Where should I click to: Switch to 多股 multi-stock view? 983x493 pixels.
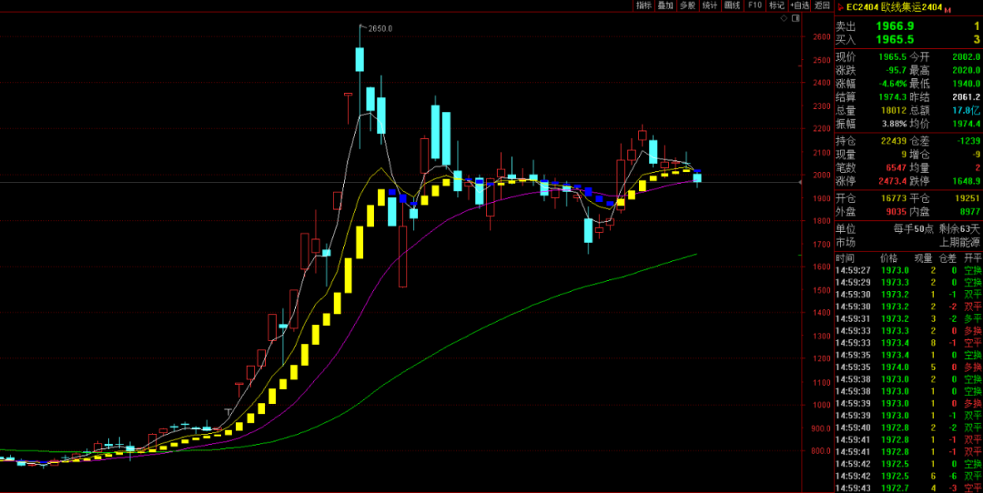point(687,5)
